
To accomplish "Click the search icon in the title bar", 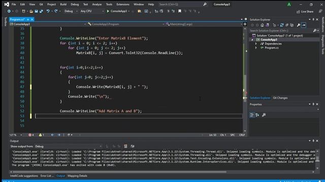I will (205, 4).
